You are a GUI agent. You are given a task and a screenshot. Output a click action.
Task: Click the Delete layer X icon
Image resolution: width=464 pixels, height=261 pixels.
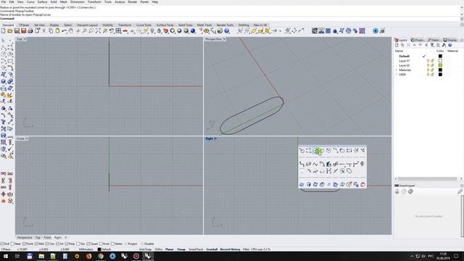click(408, 45)
